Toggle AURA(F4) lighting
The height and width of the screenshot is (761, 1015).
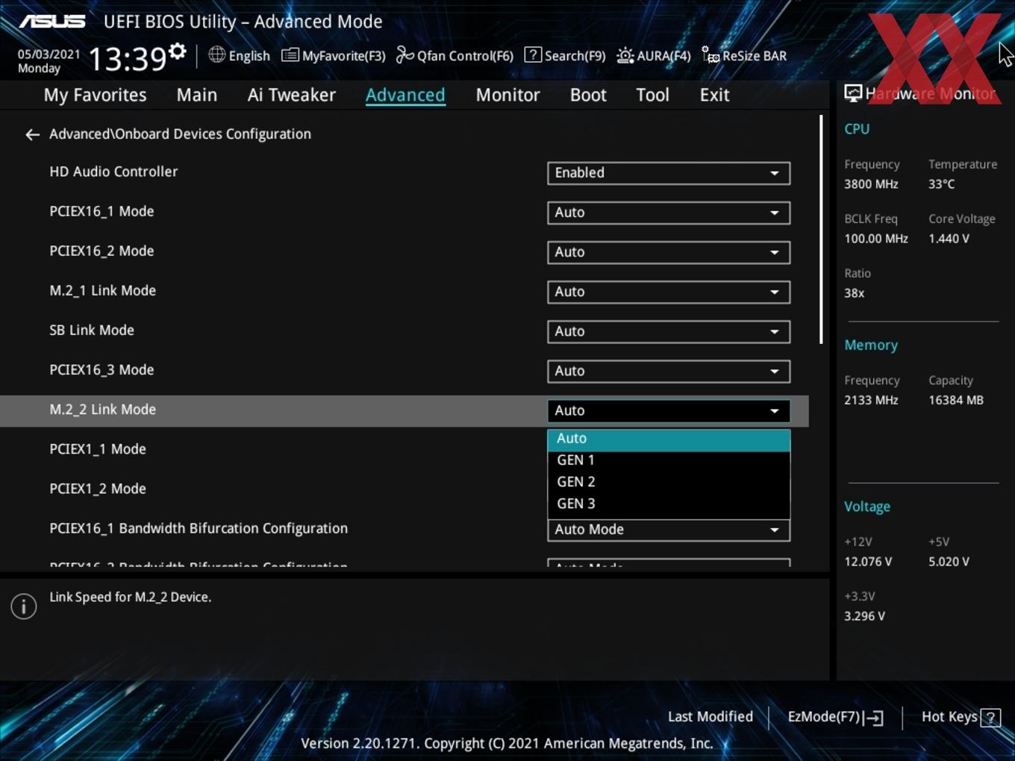[x=654, y=55]
